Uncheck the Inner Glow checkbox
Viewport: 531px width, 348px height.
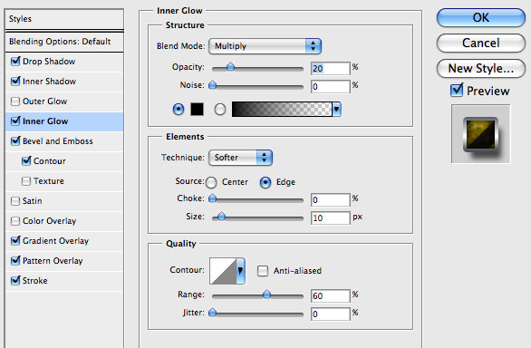pos(15,121)
